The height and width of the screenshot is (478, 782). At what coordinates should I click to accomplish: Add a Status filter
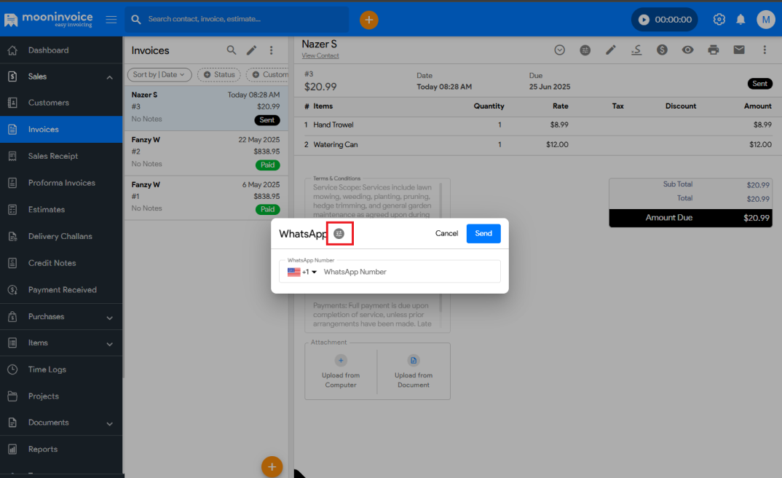[x=219, y=75]
